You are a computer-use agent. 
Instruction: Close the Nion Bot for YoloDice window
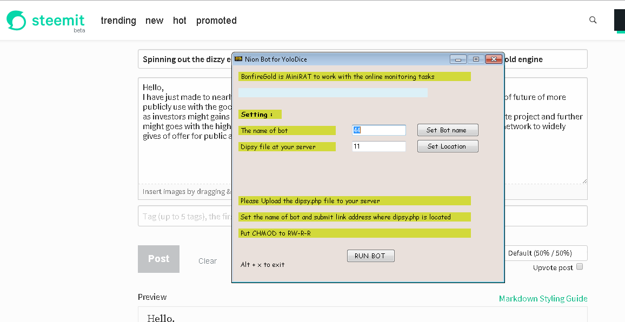[x=494, y=59]
